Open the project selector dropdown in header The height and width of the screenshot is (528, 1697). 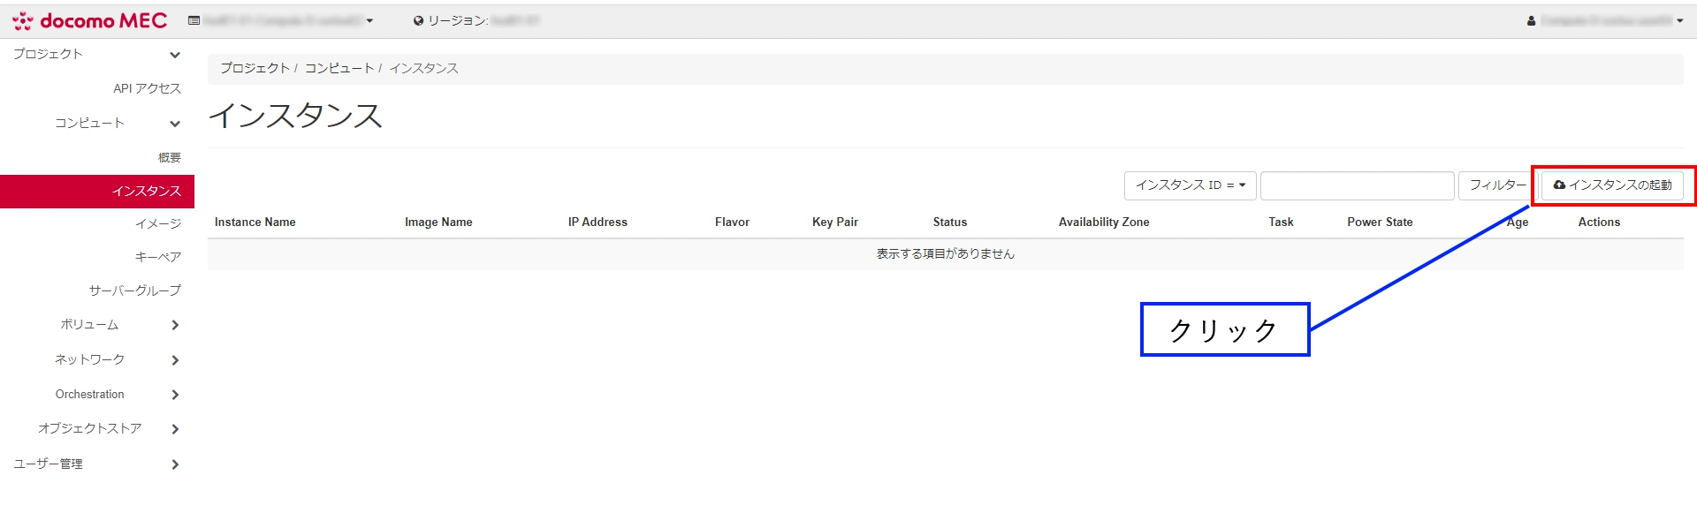(x=281, y=20)
